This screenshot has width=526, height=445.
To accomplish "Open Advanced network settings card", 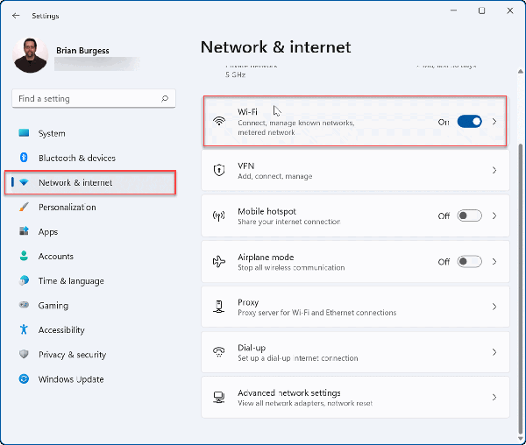I will click(x=355, y=398).
